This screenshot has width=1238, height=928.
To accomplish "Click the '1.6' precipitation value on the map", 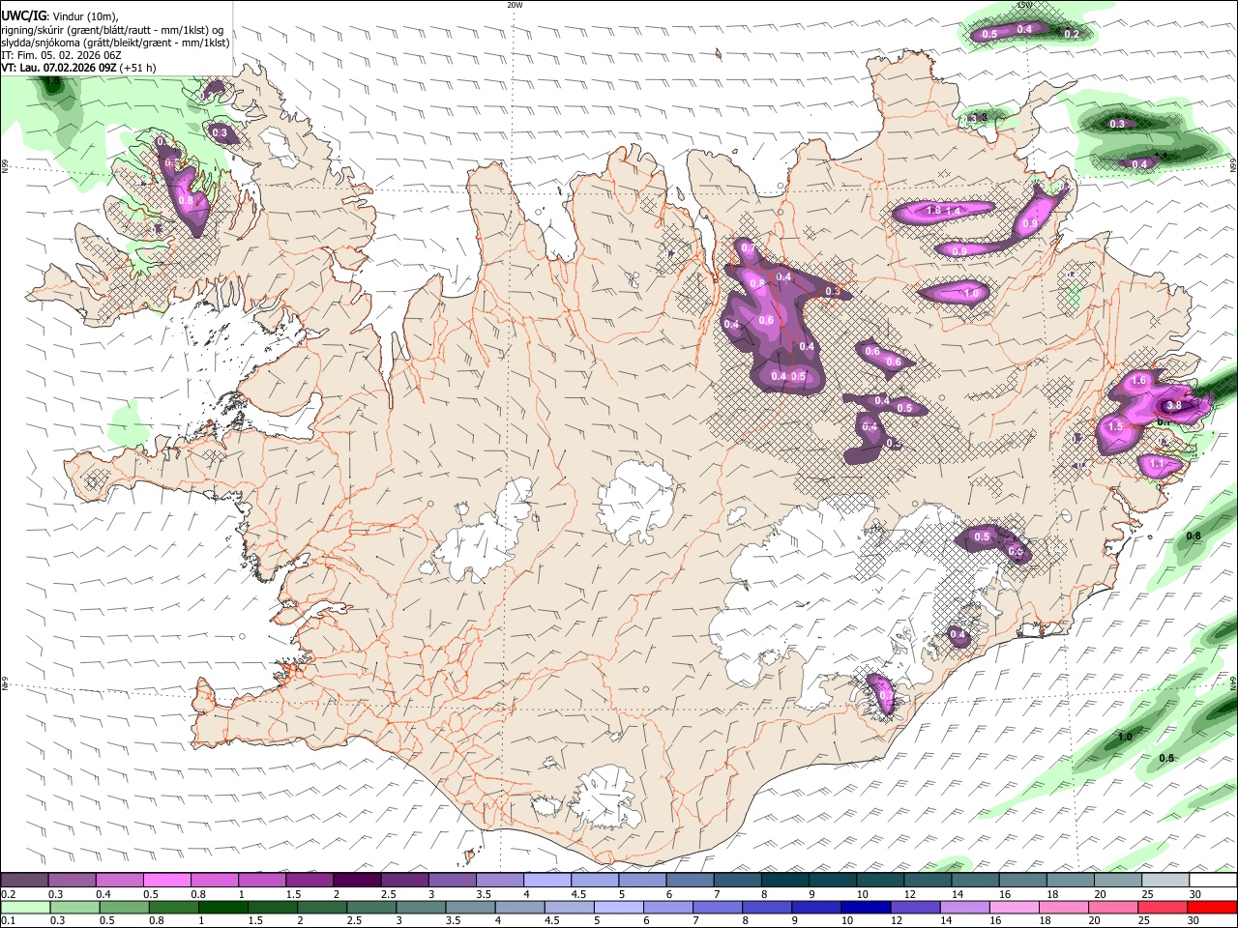I will 1138,381.
